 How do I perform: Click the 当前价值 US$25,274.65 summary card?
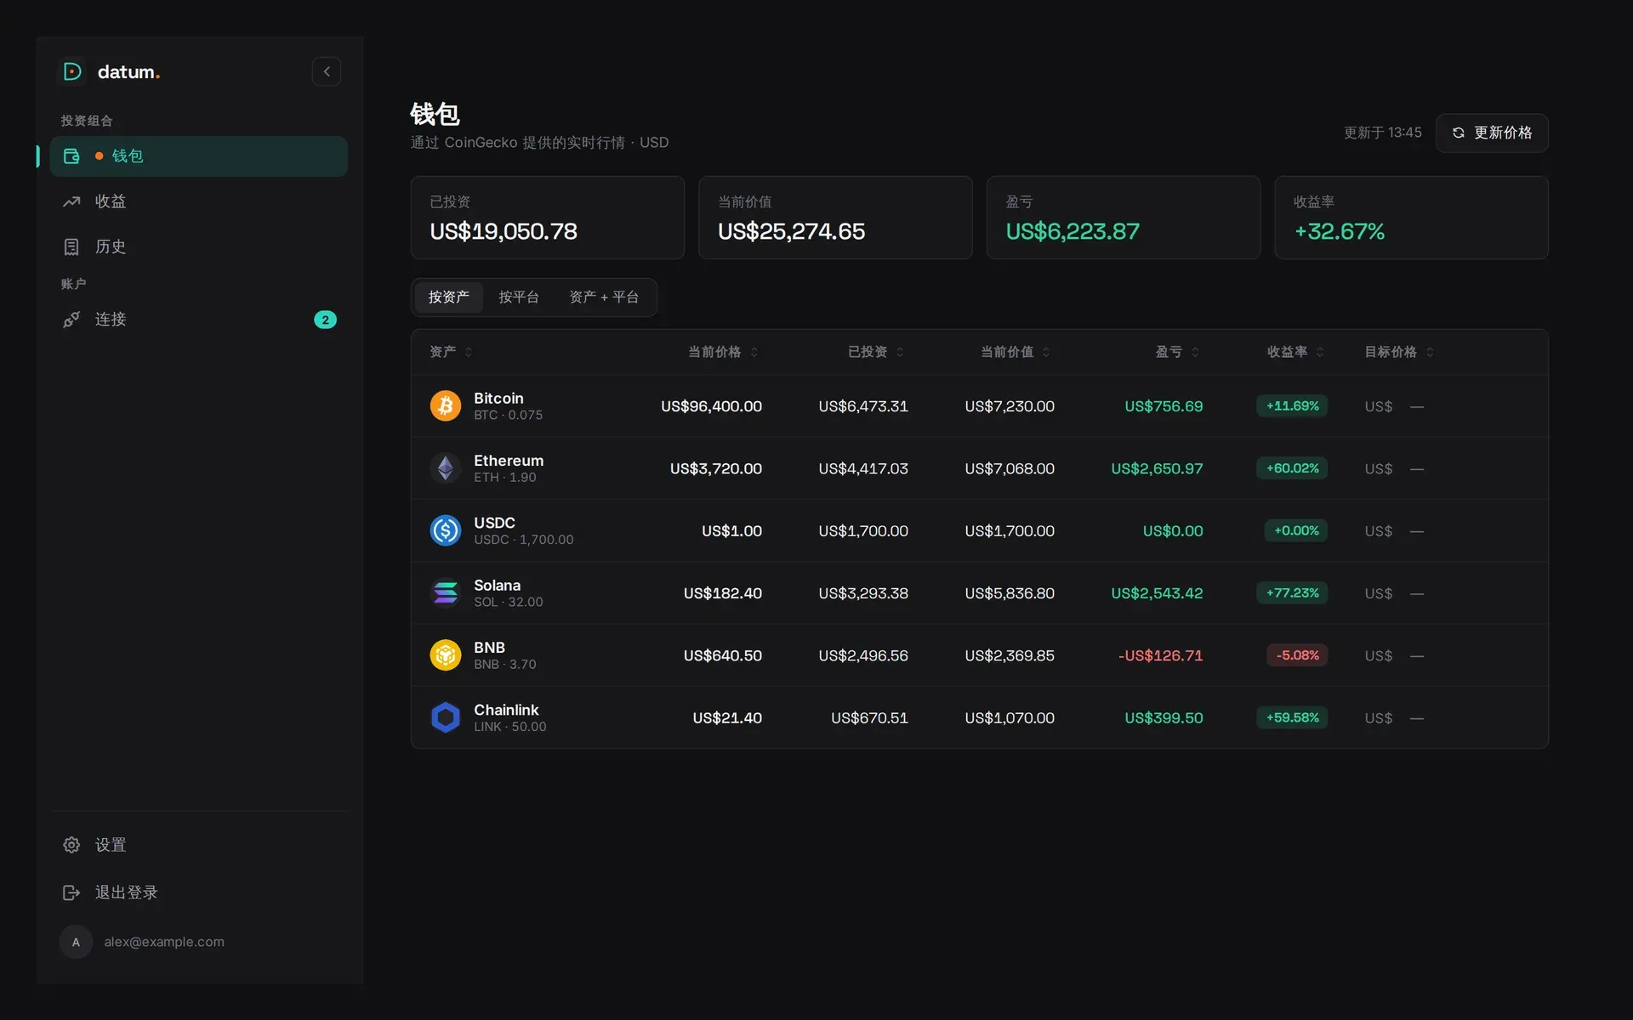(835, 218)
